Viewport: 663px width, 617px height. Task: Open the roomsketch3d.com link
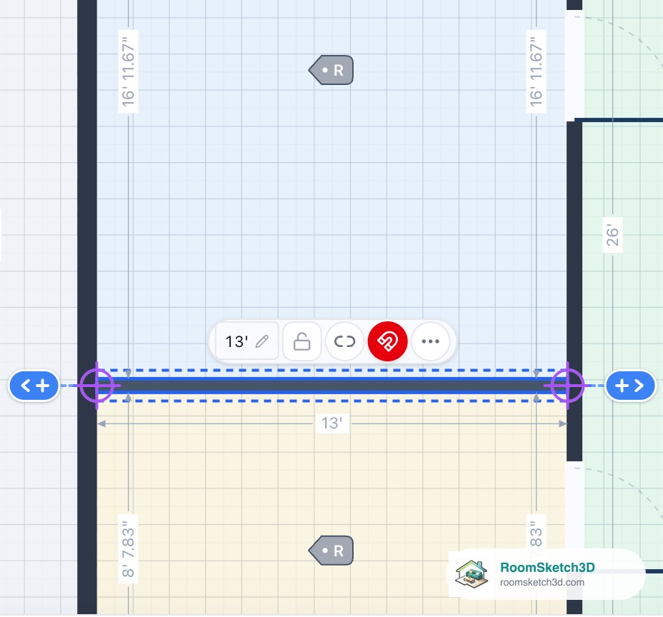542,582
